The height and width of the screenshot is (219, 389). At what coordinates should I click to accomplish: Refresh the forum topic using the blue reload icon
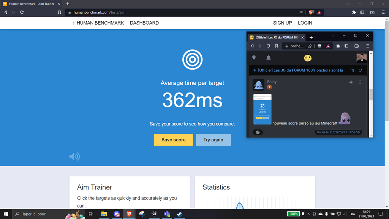pyautogui.click(x=360, y=70)
